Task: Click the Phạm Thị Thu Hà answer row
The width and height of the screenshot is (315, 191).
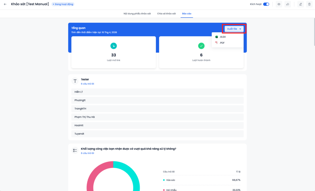Action: [x=157, y=117]
